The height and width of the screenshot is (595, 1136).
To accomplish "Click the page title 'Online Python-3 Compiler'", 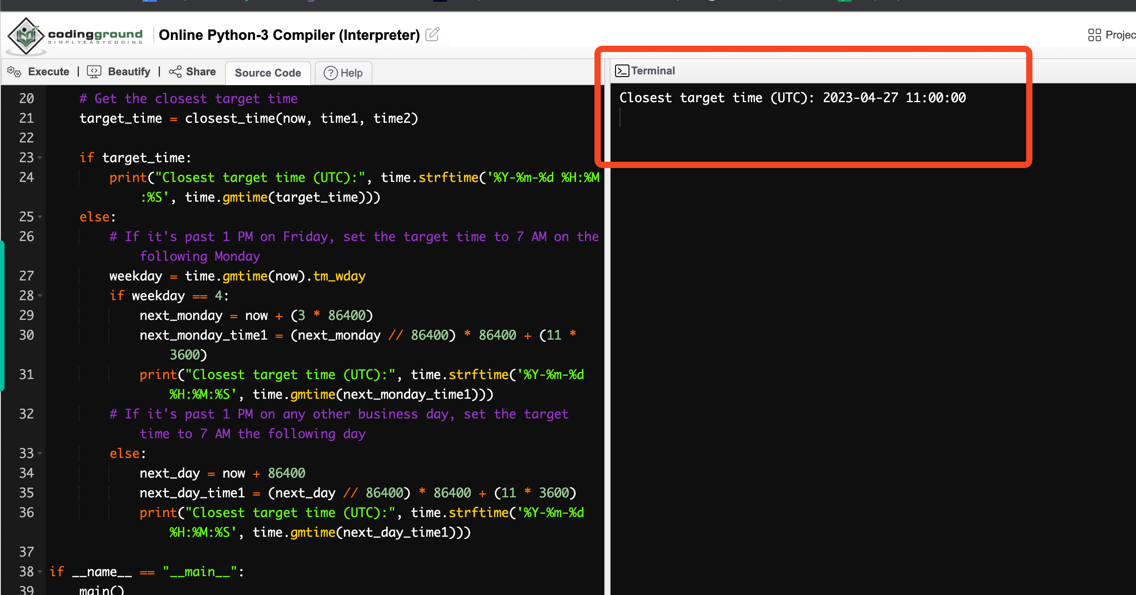I will click(289, 35).
